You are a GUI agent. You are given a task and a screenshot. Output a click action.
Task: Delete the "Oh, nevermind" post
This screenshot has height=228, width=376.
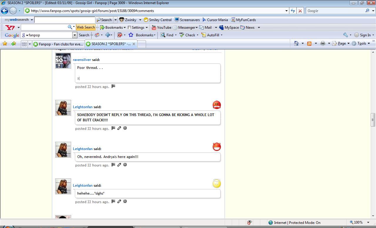coord(125,165)
